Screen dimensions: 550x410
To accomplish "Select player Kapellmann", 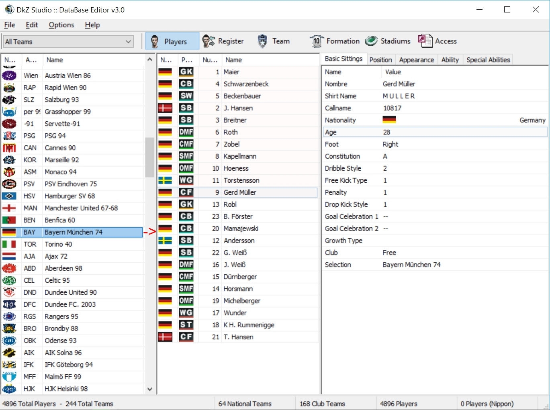I will [x=237, y=156].
